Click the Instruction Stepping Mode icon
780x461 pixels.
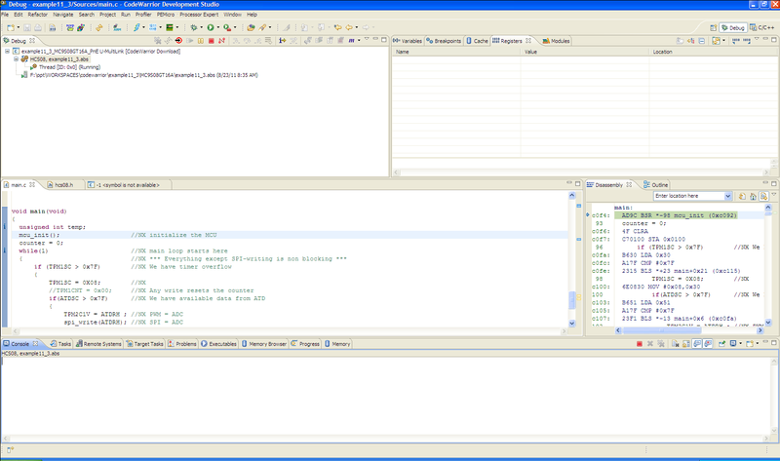point(282,41)
